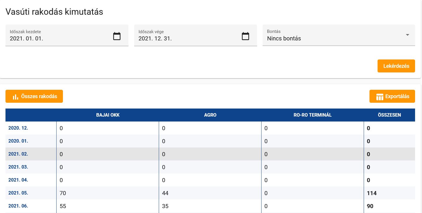The image size is (422, 213).
Task: Open calendar picker for Időszak vége
Action: pos(245,36)
